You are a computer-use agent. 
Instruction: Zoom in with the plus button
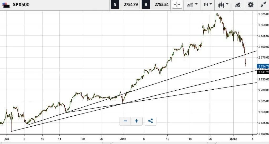(x=136, y=121)
